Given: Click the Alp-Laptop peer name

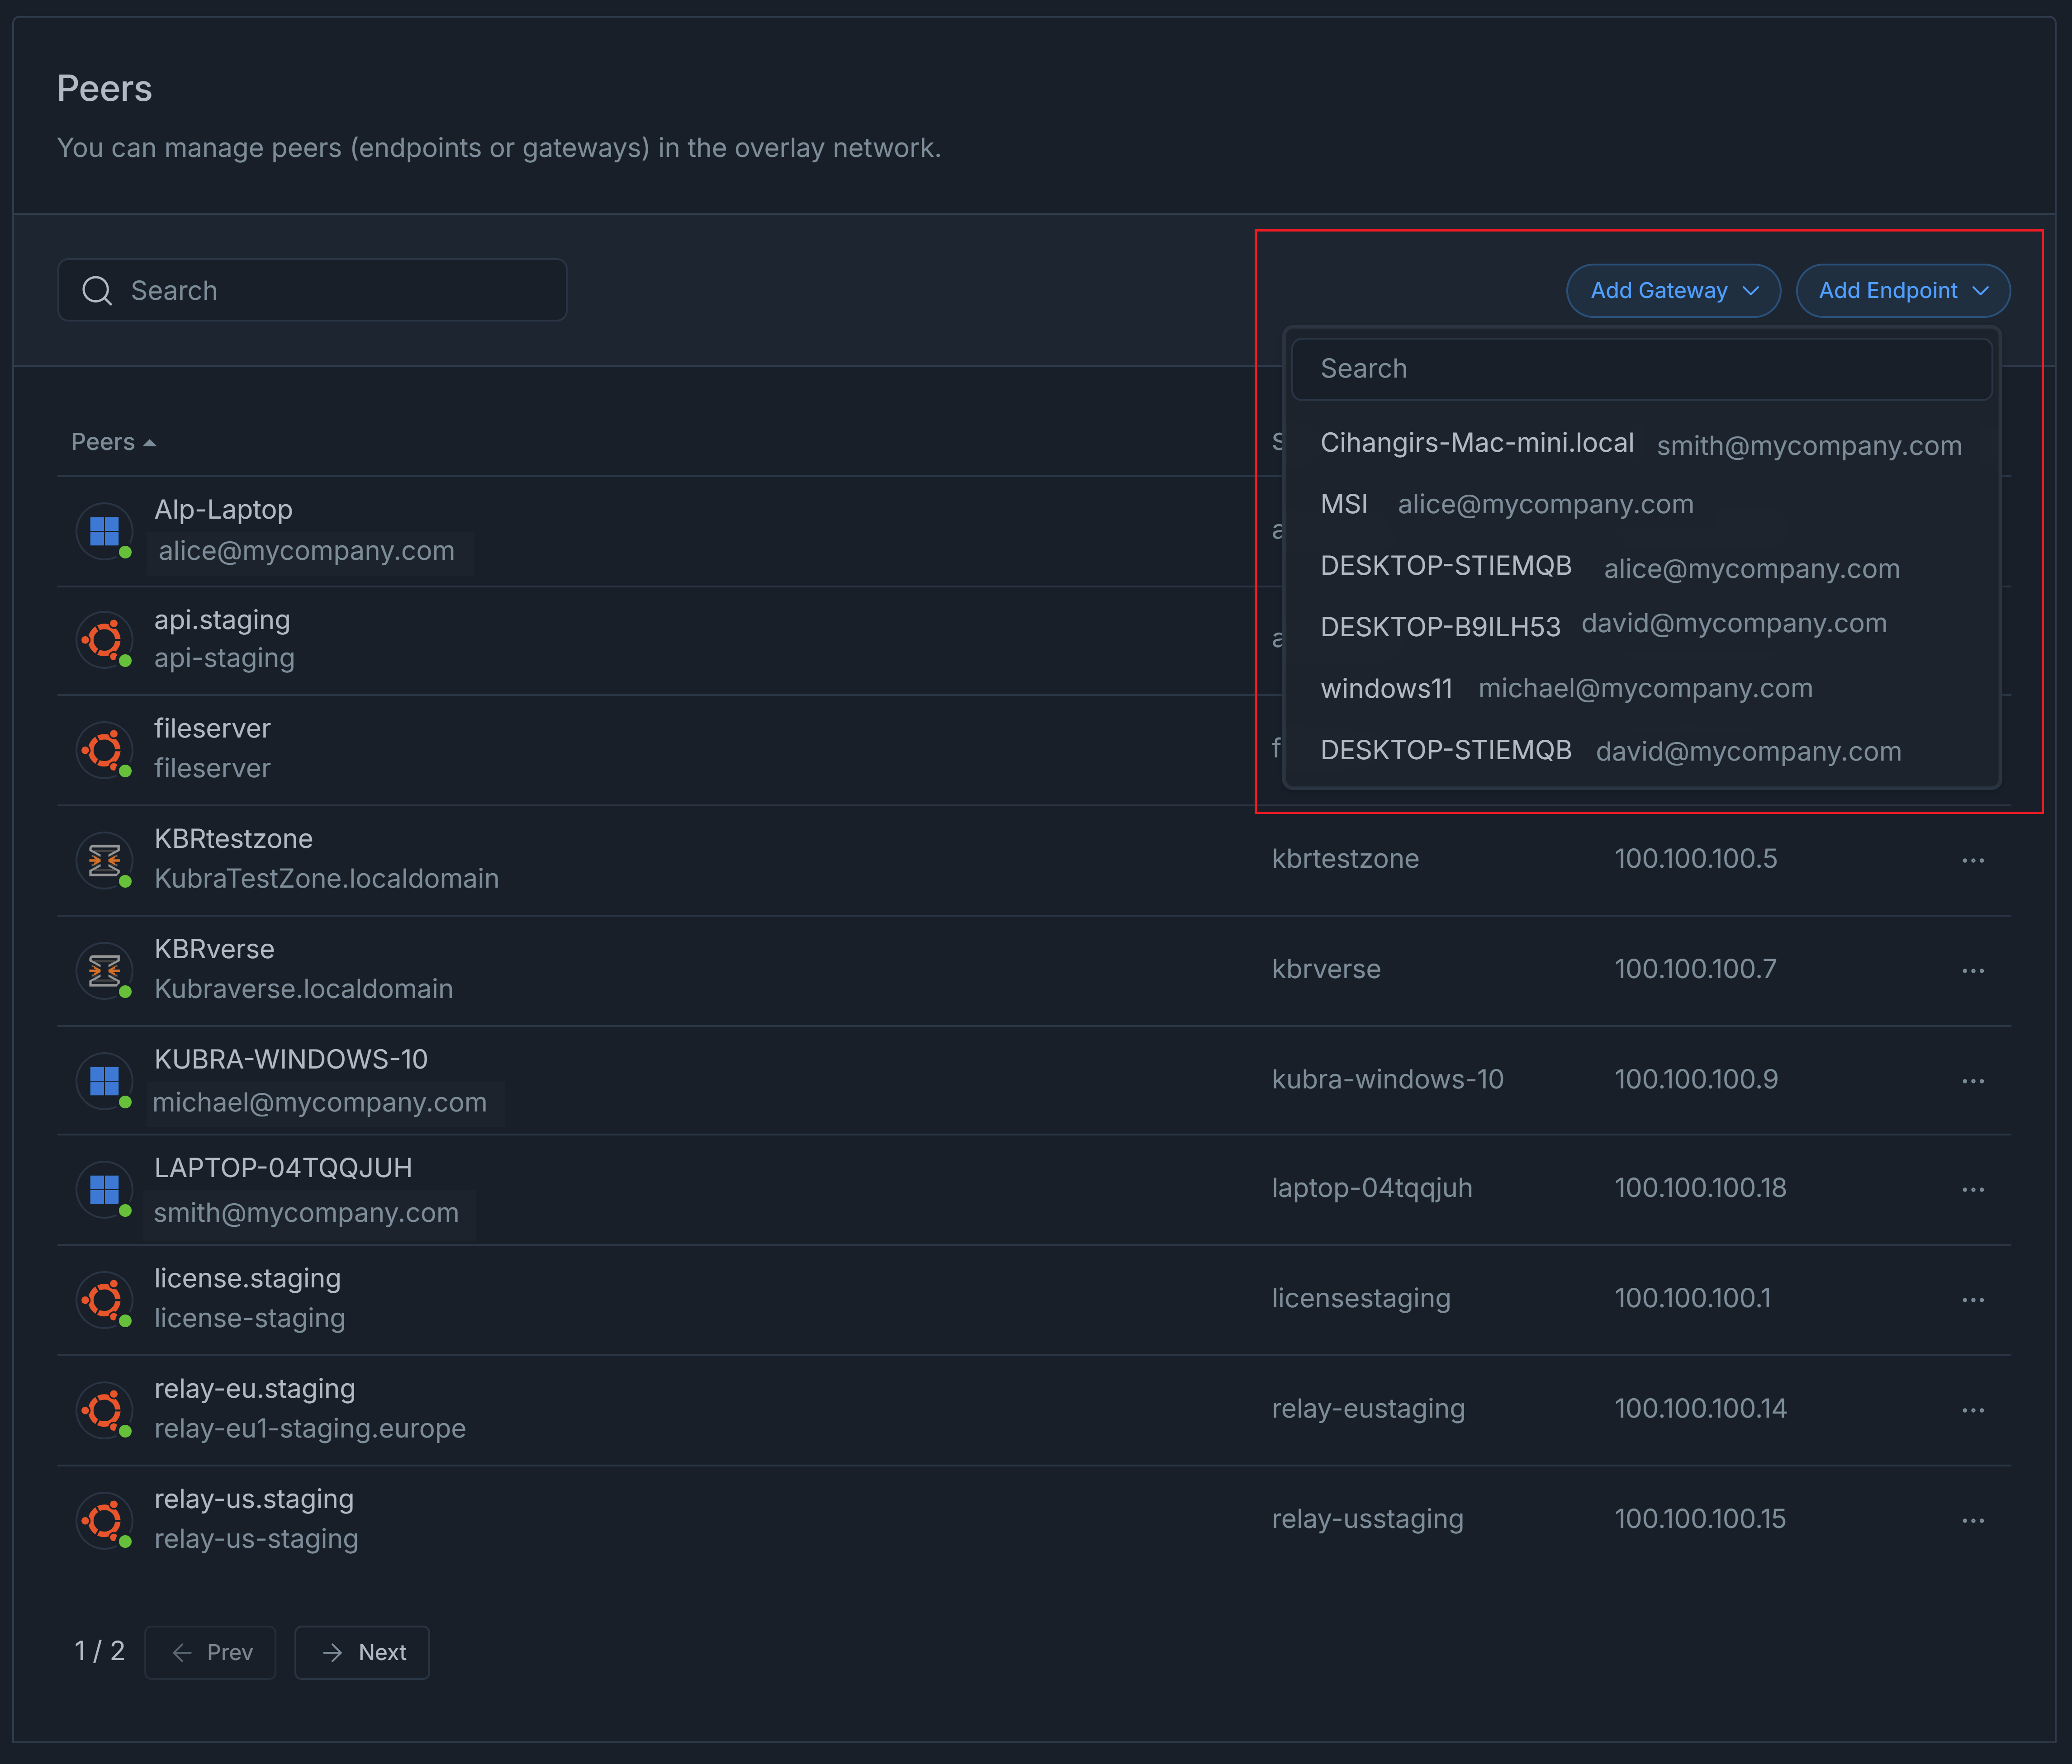Looking at the screenshot, I should (x=223, y=510).
